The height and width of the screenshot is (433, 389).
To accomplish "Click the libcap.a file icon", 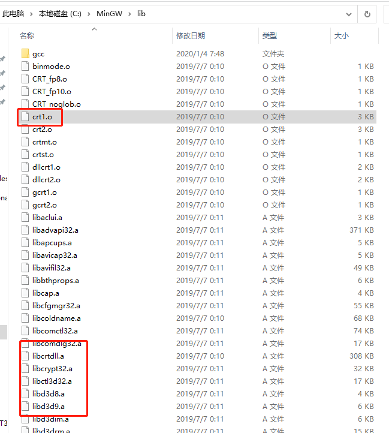I will click(25, 293).
